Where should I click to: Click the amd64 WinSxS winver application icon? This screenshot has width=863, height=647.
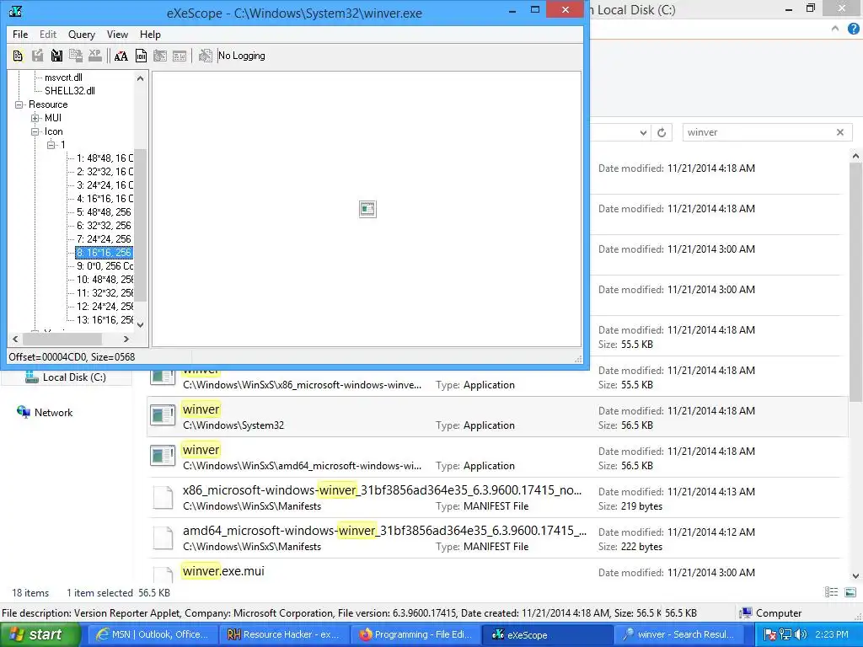(163, 456)
